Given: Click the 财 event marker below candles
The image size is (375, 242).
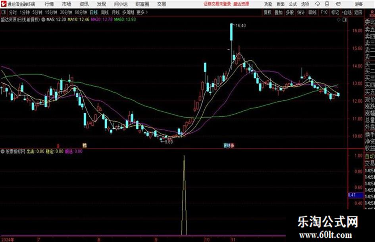Looking at the screenshot, I should click(229, 145).
